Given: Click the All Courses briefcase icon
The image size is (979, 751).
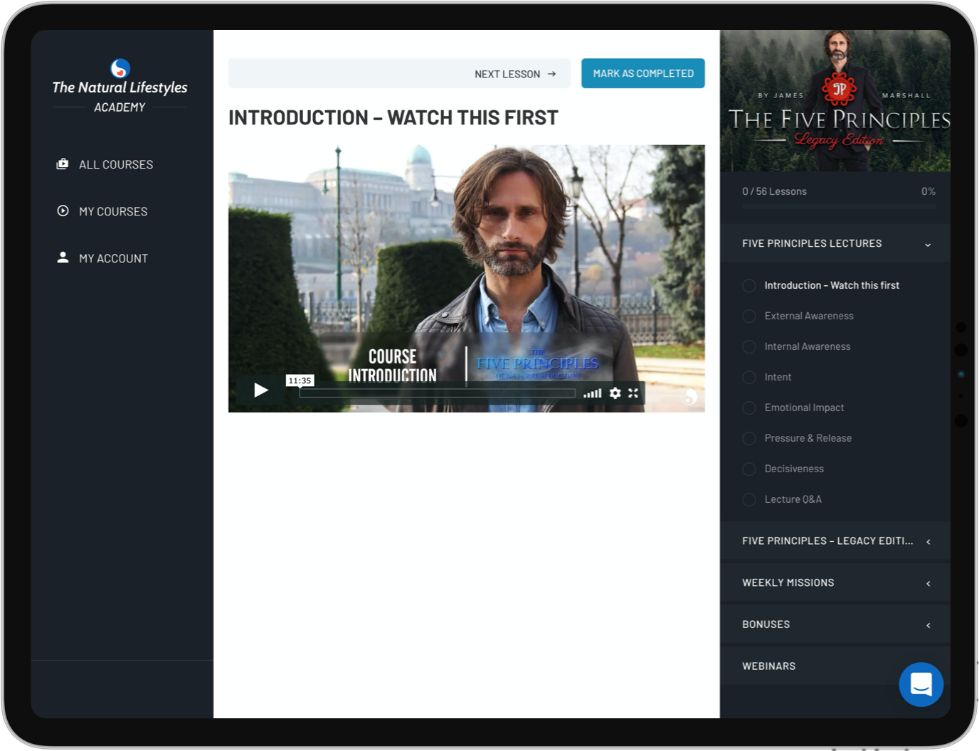Looking at the screenshot, I should 63,164.
